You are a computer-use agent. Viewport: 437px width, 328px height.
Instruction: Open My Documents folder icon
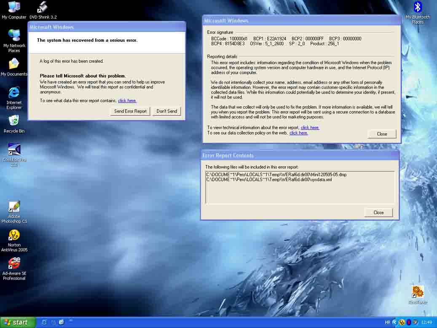point(14,64)
